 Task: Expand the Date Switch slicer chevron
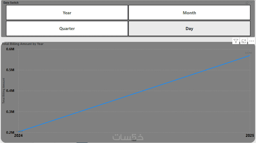[251, 3]
